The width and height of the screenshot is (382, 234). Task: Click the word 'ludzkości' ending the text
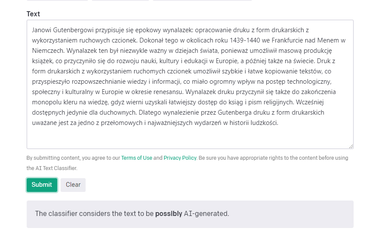[264, 123]
